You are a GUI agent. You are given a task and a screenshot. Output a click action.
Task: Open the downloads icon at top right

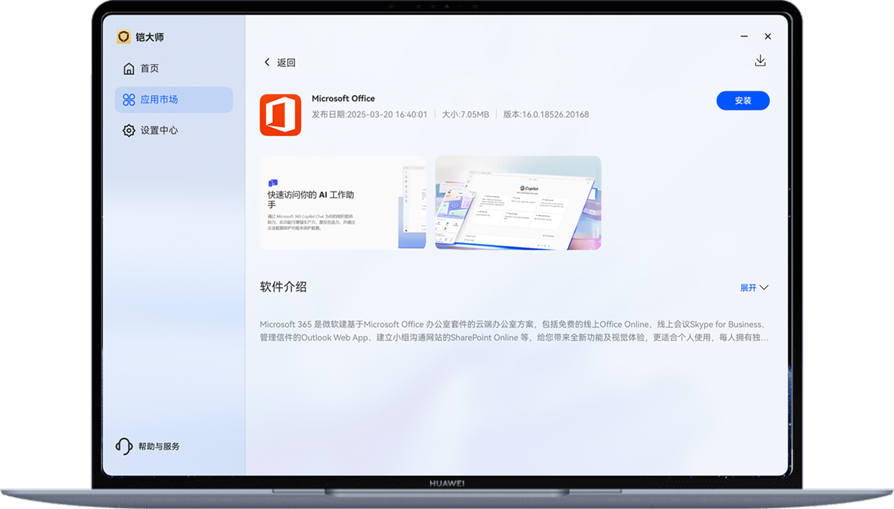(760, 60)
